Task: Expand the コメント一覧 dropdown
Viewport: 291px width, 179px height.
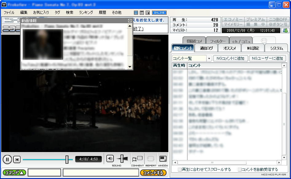Action: [209, 58]
